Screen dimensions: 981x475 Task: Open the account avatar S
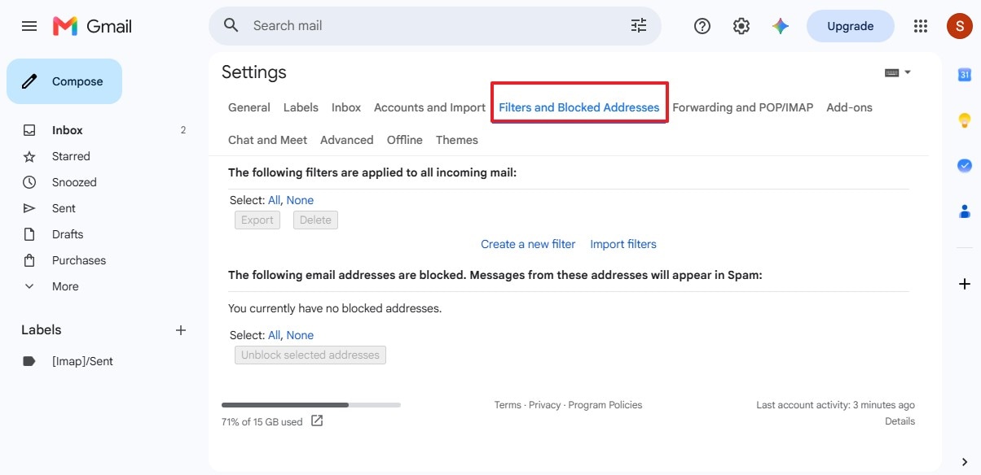tap(960, 26)
